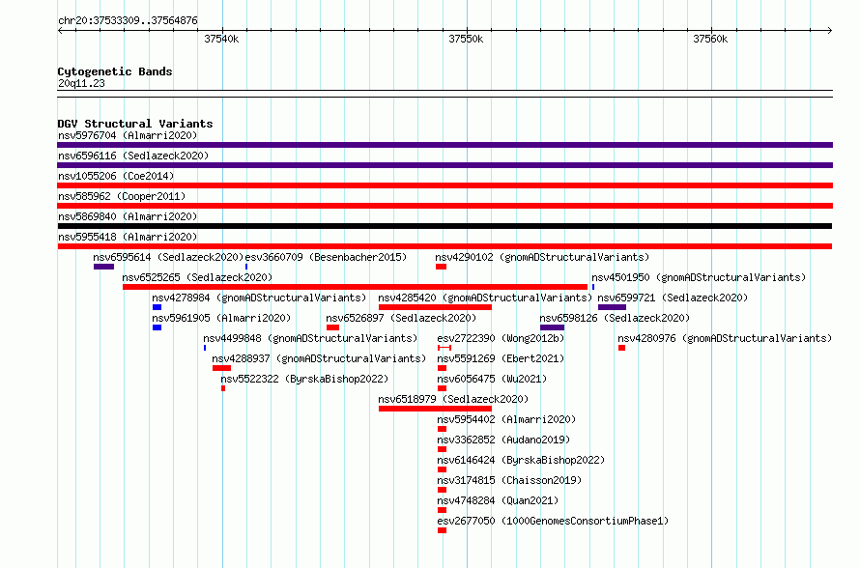Open the nsv1055206 (Coe2014) variant label
This screenshot has width=860, height=568.
(116, 176)
